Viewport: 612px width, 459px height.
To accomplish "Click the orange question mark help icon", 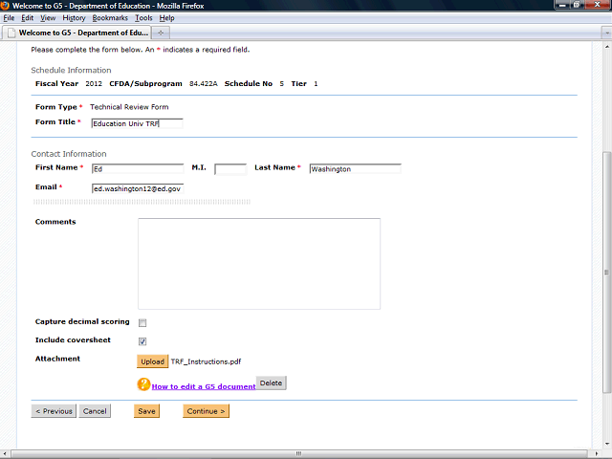I will click(143, 384).
